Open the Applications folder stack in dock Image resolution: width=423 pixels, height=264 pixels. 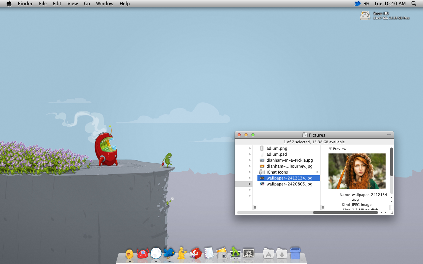[268, 253]
